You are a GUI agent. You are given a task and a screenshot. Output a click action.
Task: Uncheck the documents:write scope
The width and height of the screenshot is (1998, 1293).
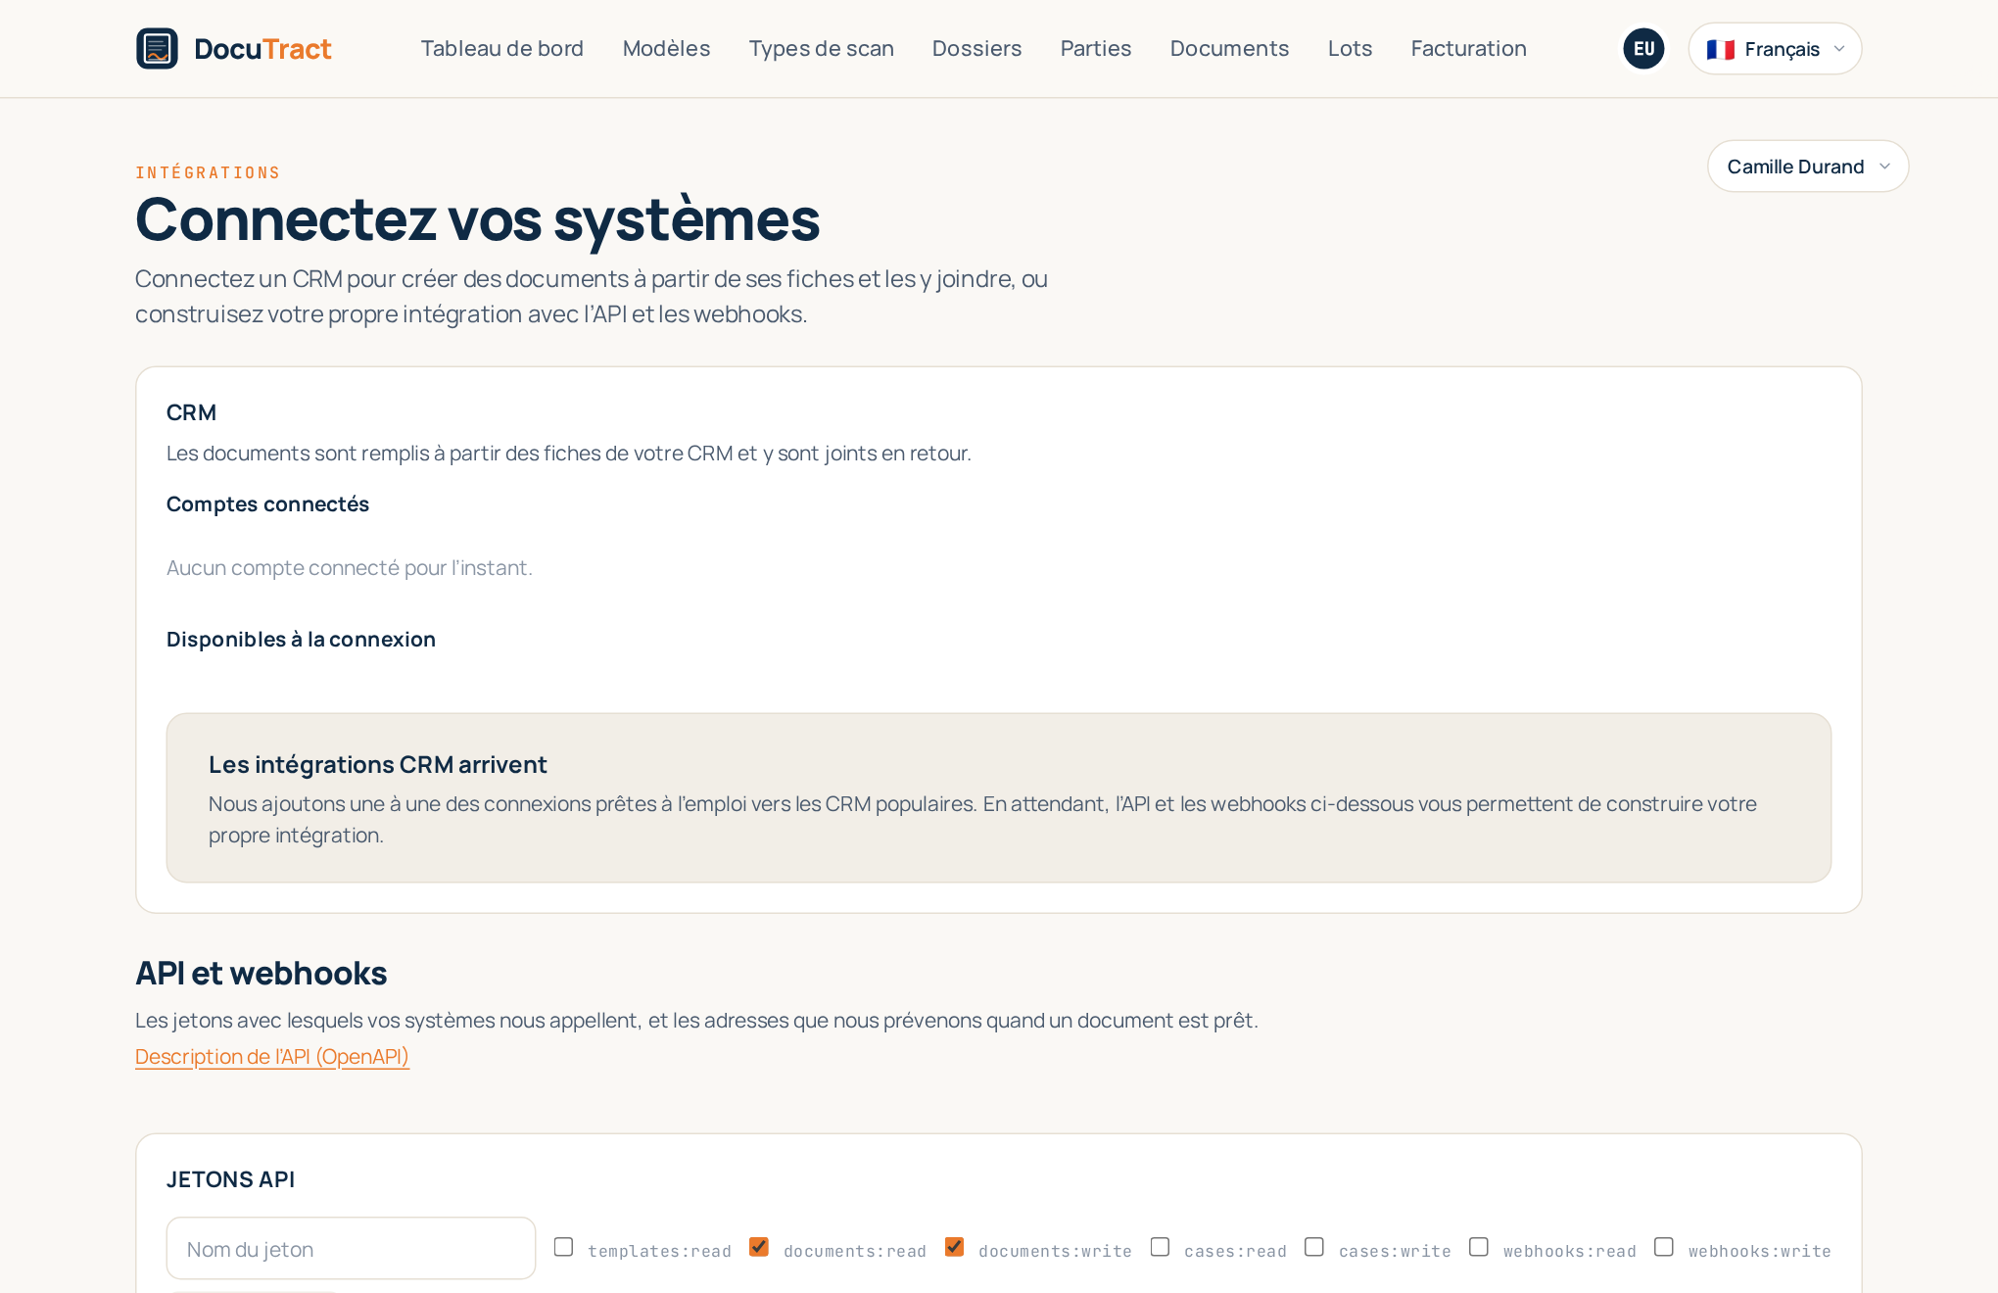click(954, 1247)
